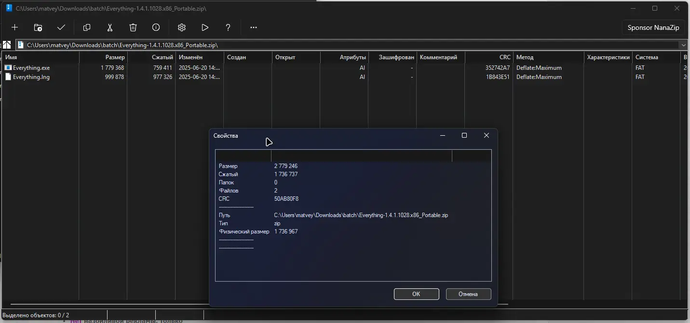This screenshot has width=690, height=323.
Task: Click the Extract to folder toolbar icon
Action: pyautogui.click(x=38, y=27)
